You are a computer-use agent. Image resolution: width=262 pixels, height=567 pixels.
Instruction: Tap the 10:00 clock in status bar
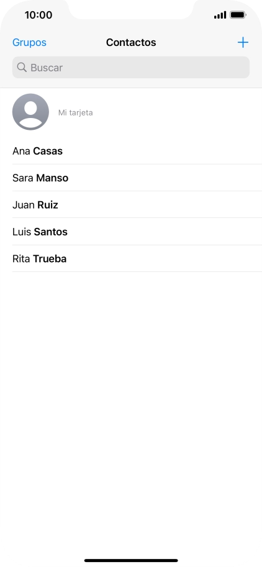click(x=38, y=15)
